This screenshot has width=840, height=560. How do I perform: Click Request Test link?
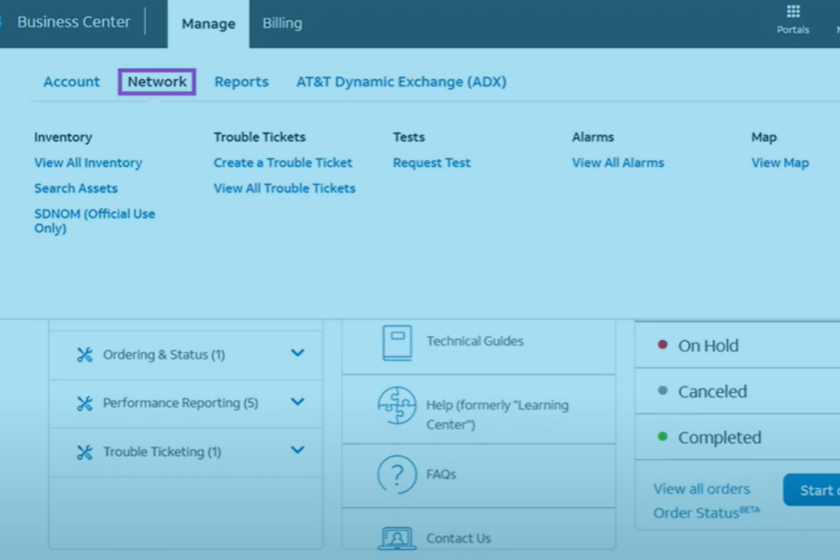point(432,163)
